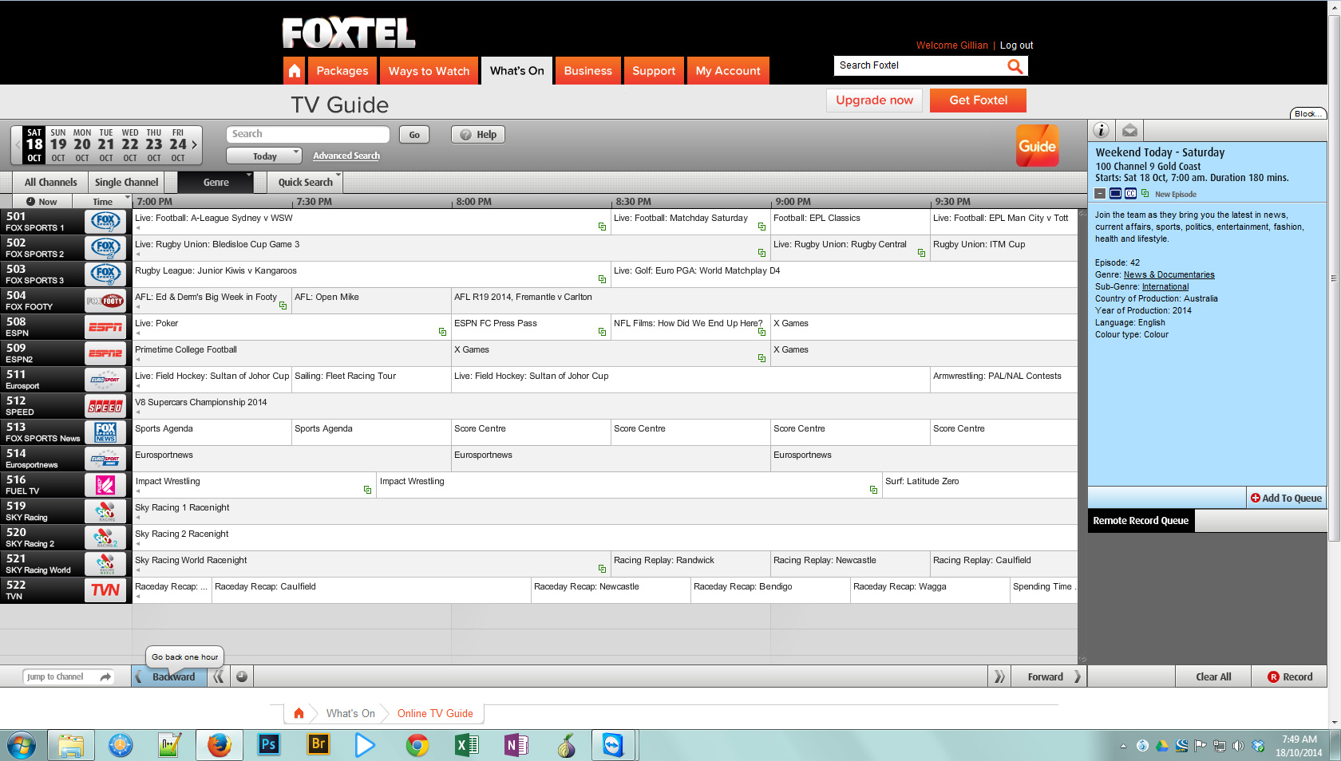Click the Firefox icon in the taskbar

click(219, 745)
